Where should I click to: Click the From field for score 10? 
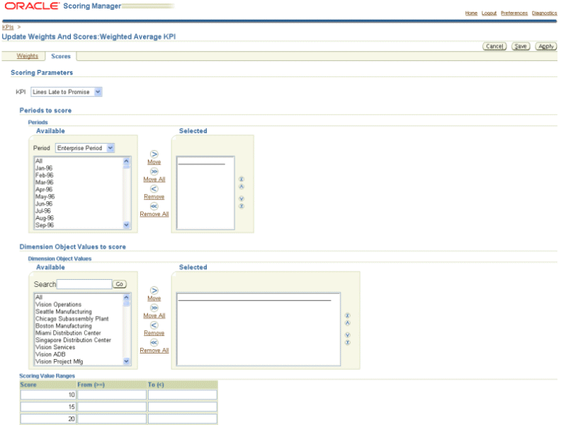[112, 395]
